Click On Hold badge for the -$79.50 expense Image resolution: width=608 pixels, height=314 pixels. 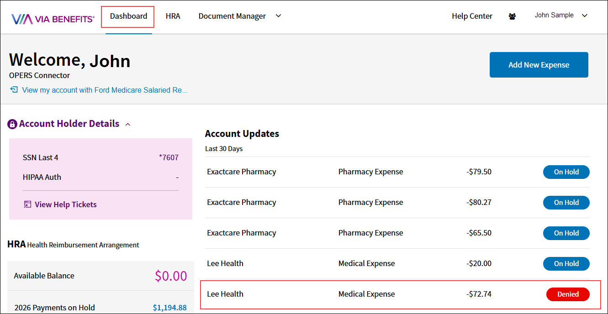point(566,172)
